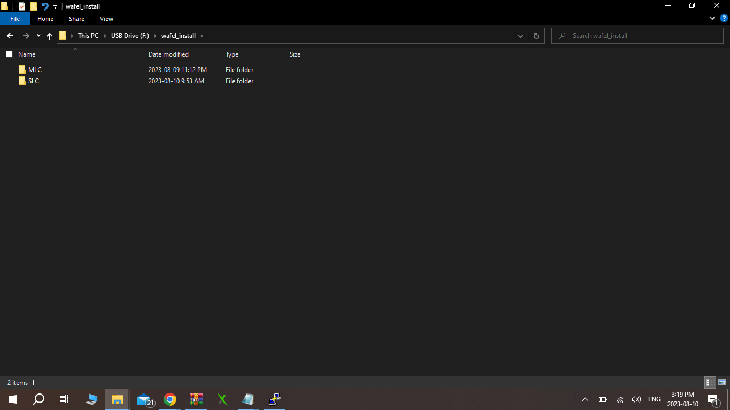Open the Recent locations dropdown

(x=38, y=36)
